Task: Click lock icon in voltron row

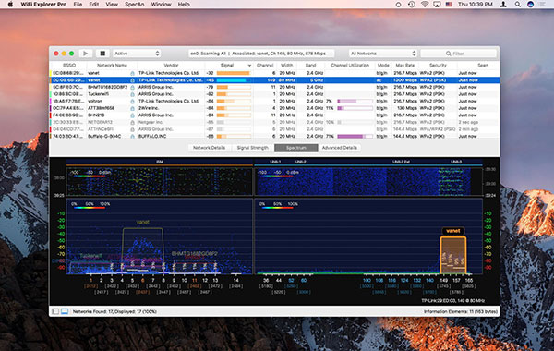Action: pyautogui.click(x=132, y=102)
